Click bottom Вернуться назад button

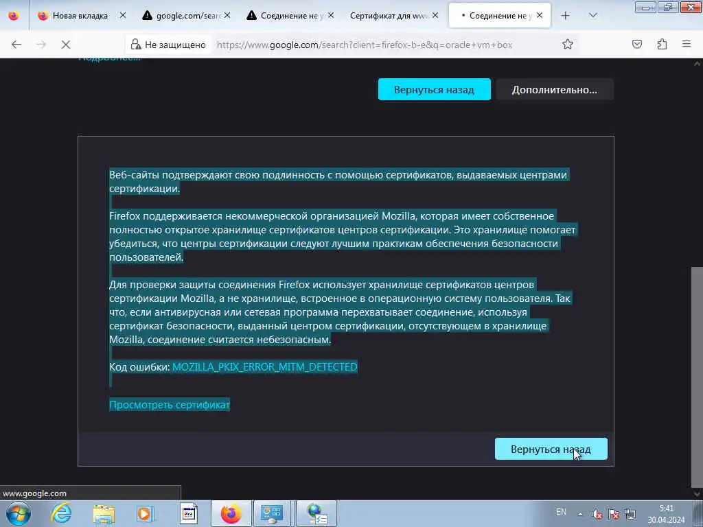[551, 449]
